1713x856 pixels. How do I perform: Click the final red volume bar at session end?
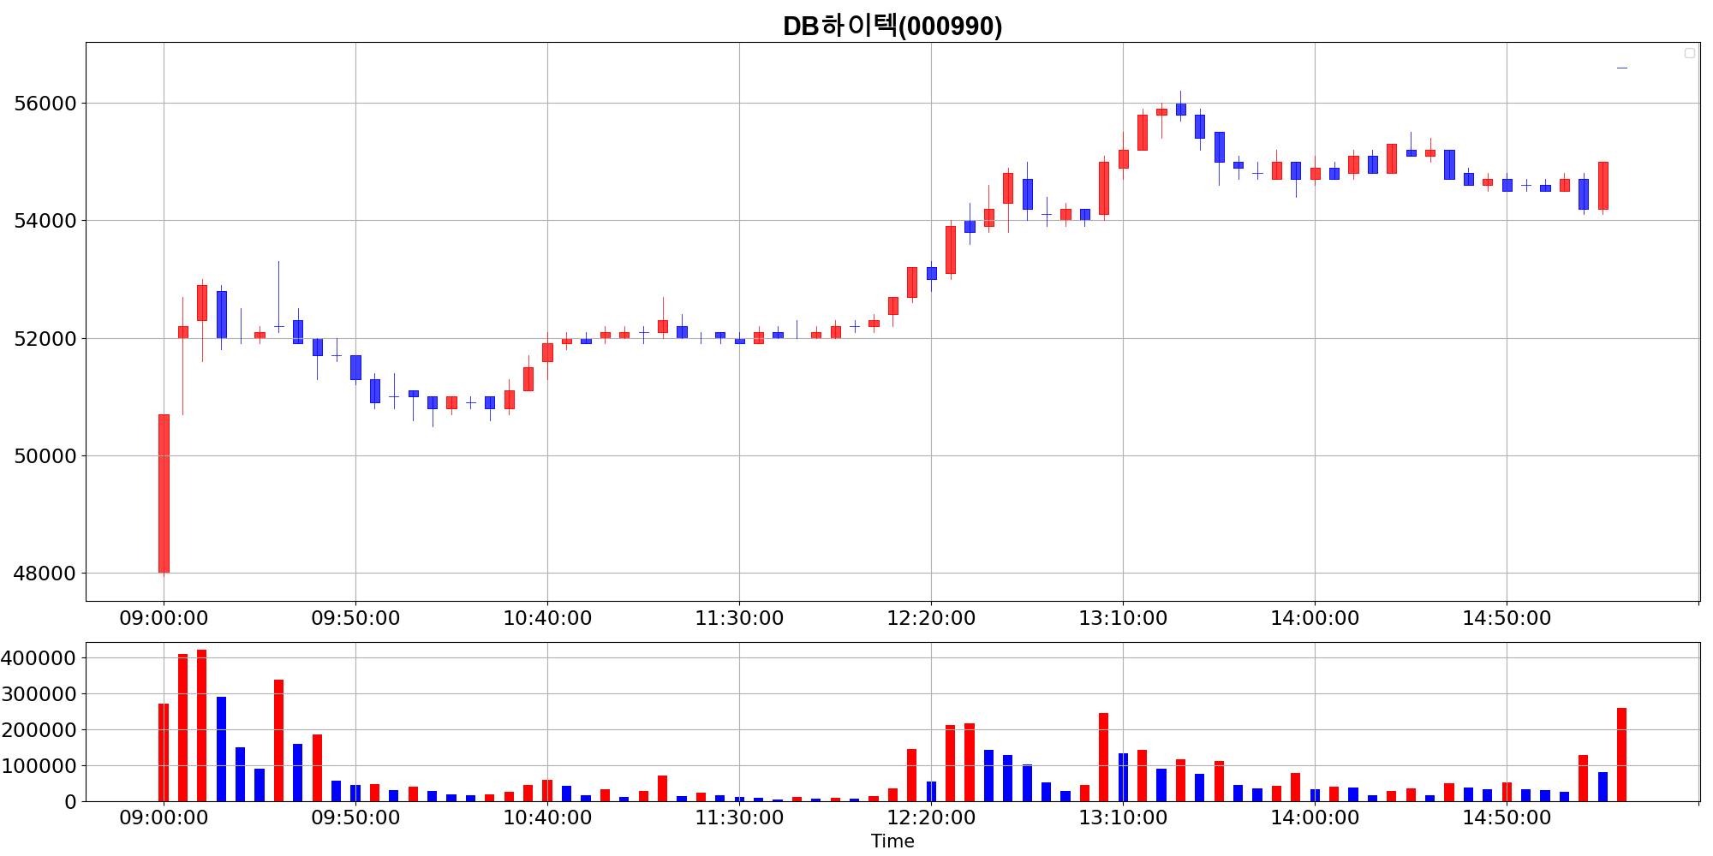(1621, 755)
